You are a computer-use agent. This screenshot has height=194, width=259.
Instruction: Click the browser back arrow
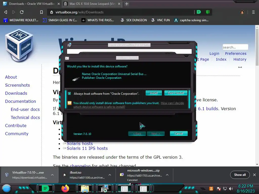[x=6, y=12]
